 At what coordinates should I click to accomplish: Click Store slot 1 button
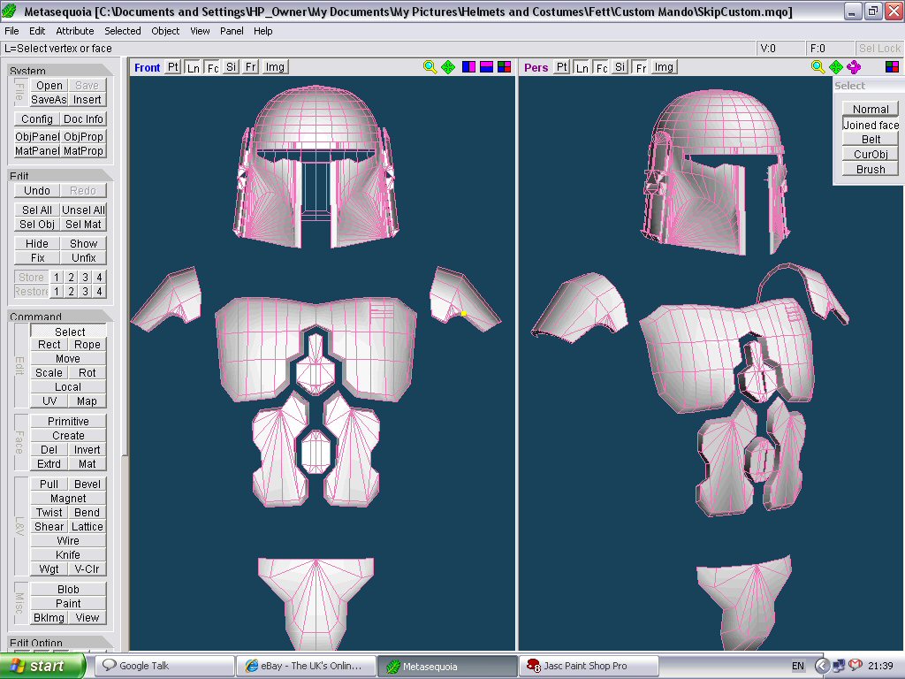pyautogui.click(x=57, y=277)
